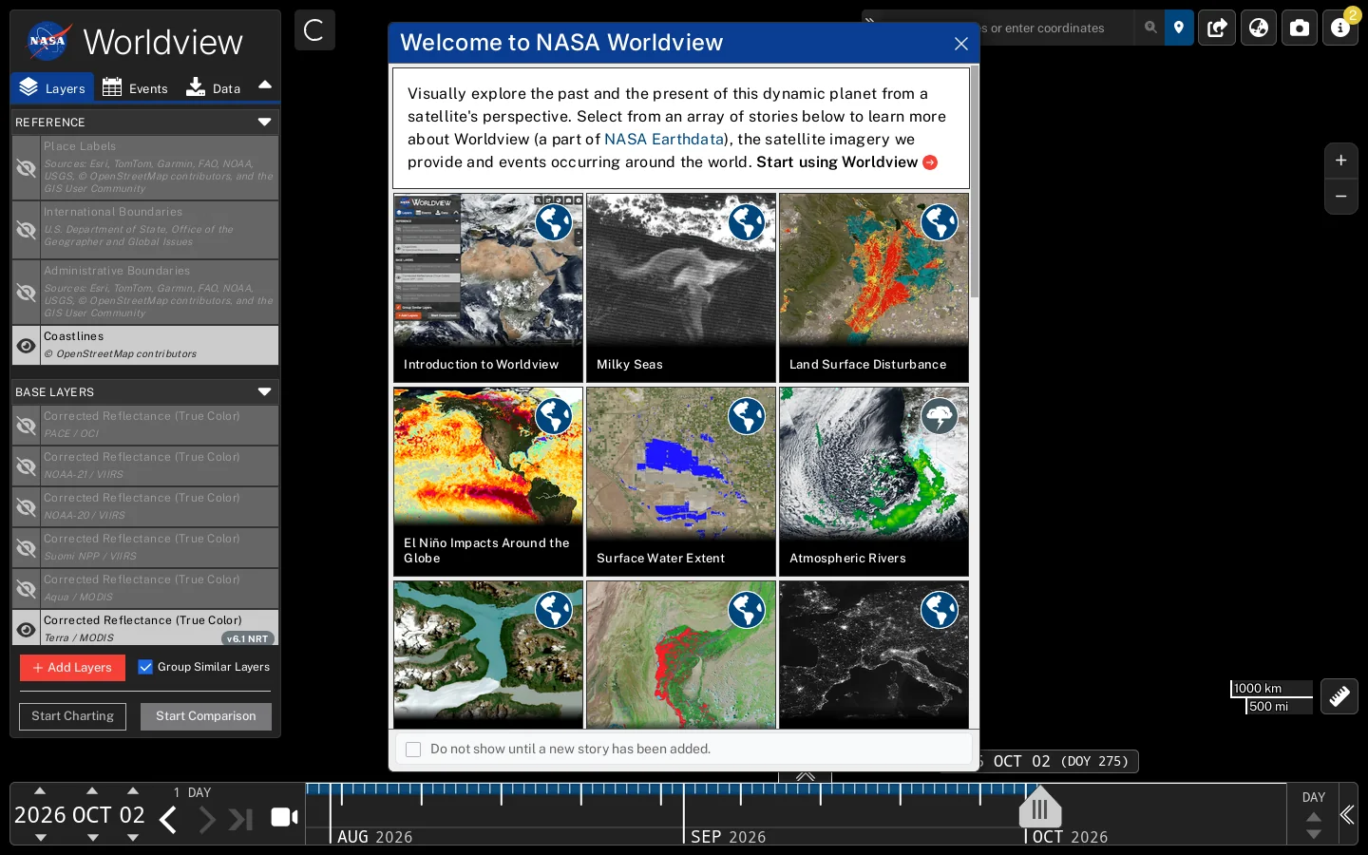The image size is (1368, 855).
Task: Open the Atmospheric Rivers story
Action: 874,482
